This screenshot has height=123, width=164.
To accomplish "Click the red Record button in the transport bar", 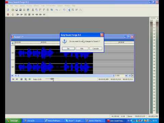I will (8, 14).
